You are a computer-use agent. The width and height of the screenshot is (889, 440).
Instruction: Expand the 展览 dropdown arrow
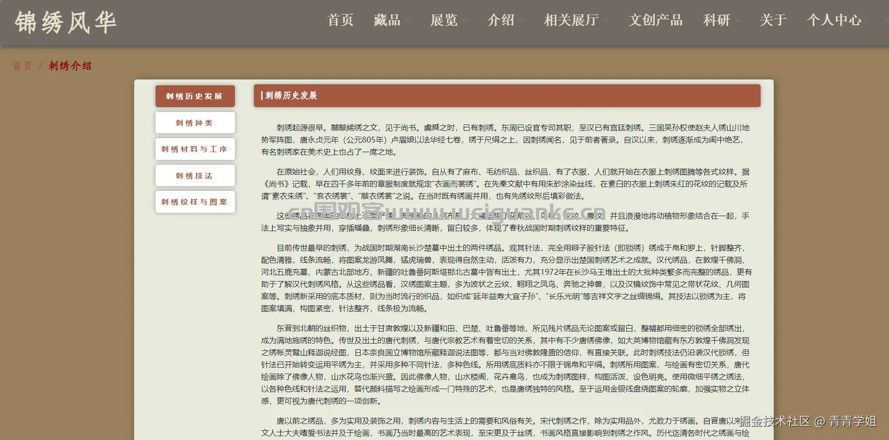[465, 21]
